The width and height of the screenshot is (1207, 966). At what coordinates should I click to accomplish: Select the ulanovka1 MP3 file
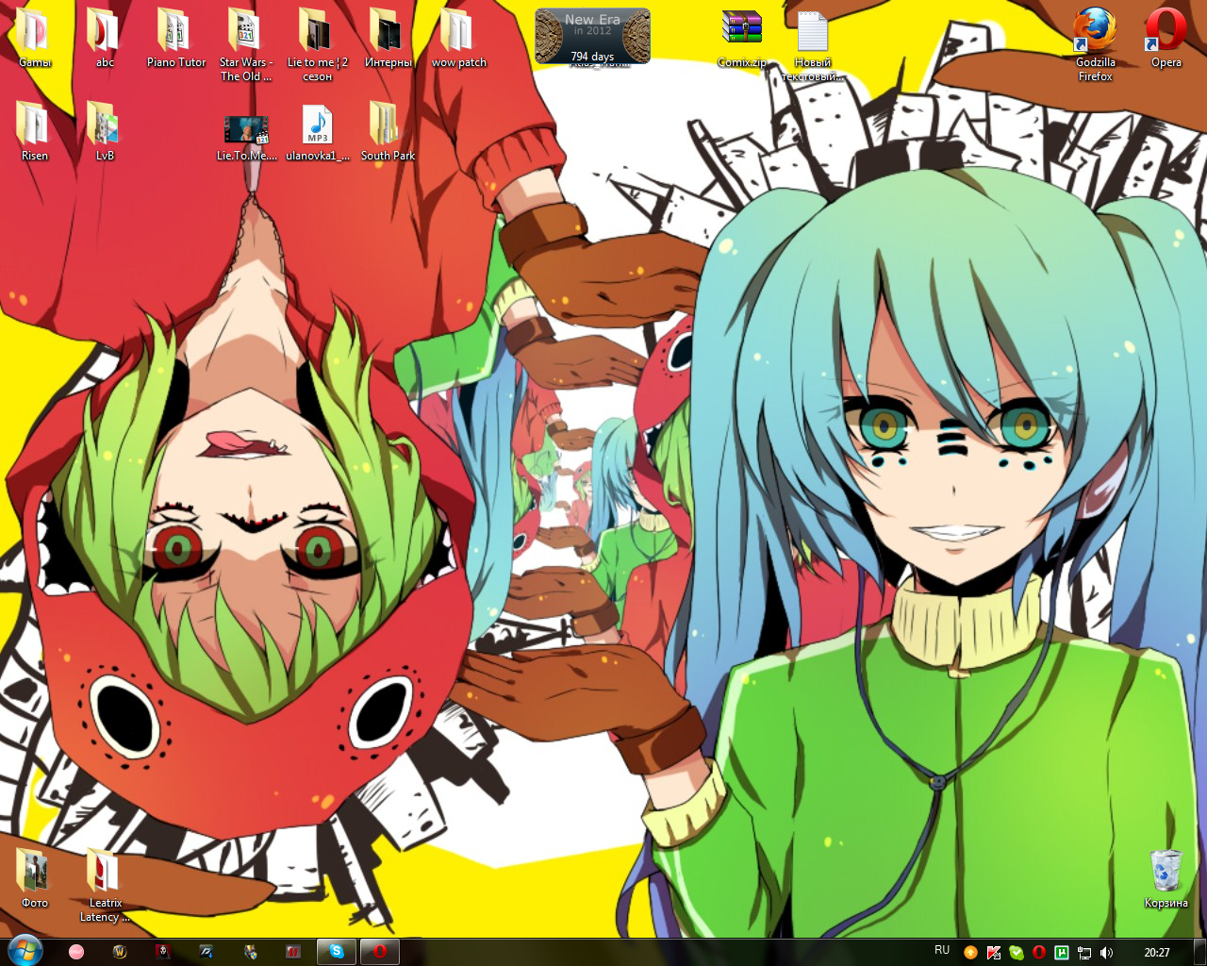pyautogui.click(x=318, y=127)
